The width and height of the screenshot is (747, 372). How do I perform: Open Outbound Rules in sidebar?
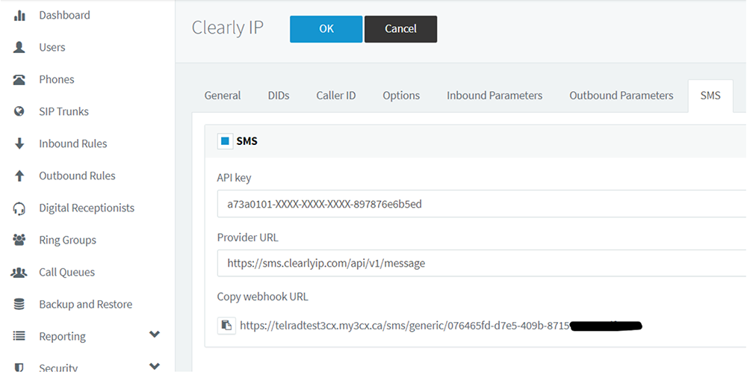[x=77, y=176]
